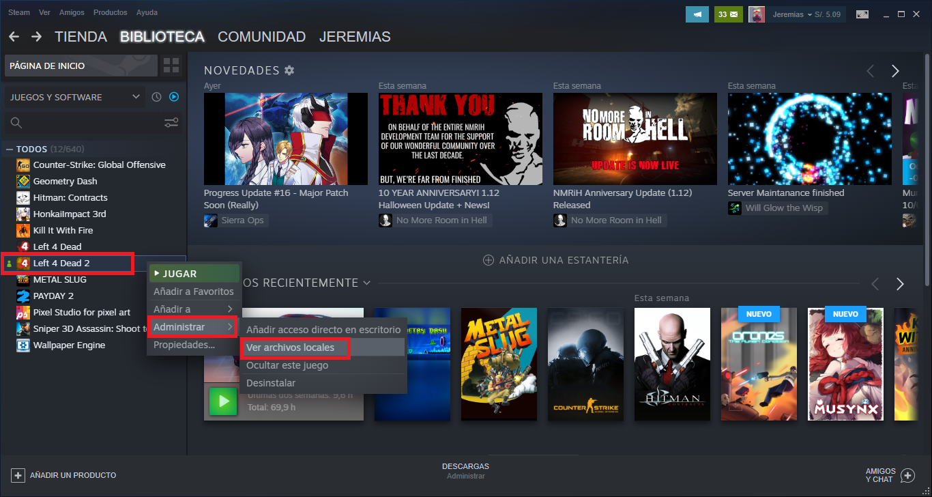The width and height of the screenshot is (932, 497).
Task: Choose Añadir a Favoritos
Action: click(194, 292)
